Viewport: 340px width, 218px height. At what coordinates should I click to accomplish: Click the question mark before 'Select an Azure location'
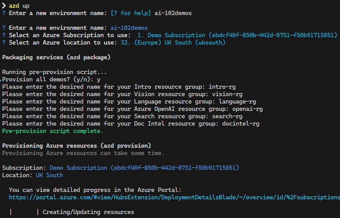pos(4,42)
